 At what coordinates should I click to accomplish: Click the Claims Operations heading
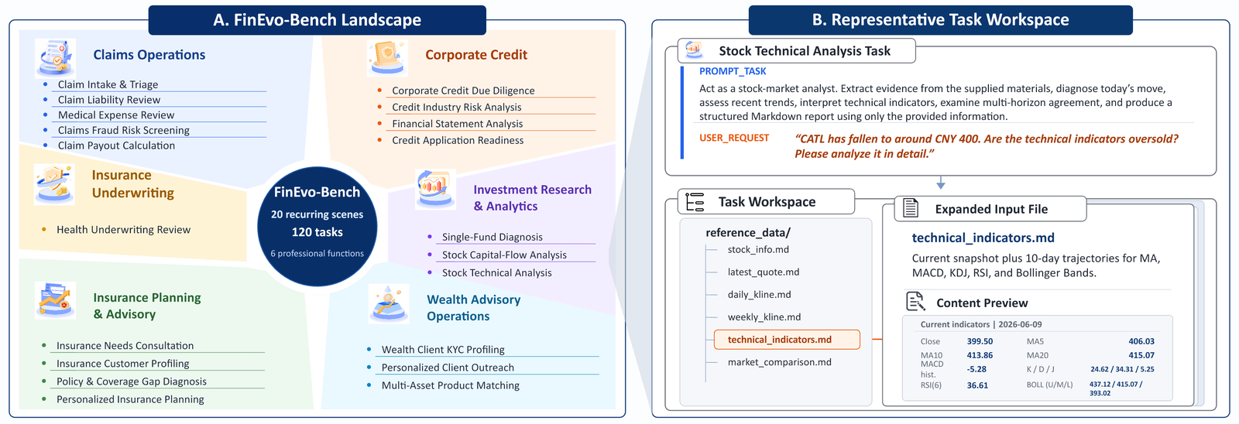pyautogui.click(x=149, y=55)
